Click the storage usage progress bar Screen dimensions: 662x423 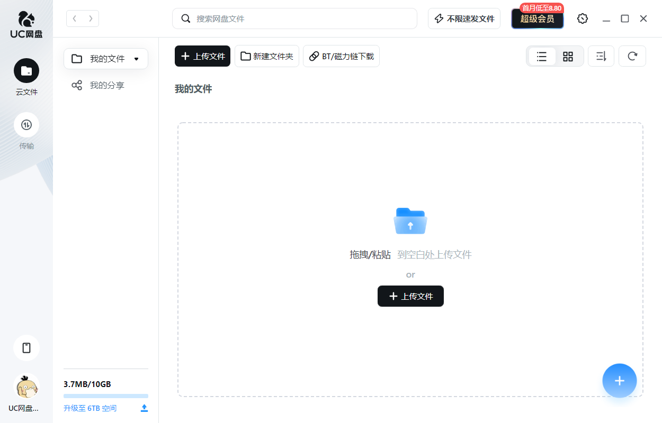point(106,396)
